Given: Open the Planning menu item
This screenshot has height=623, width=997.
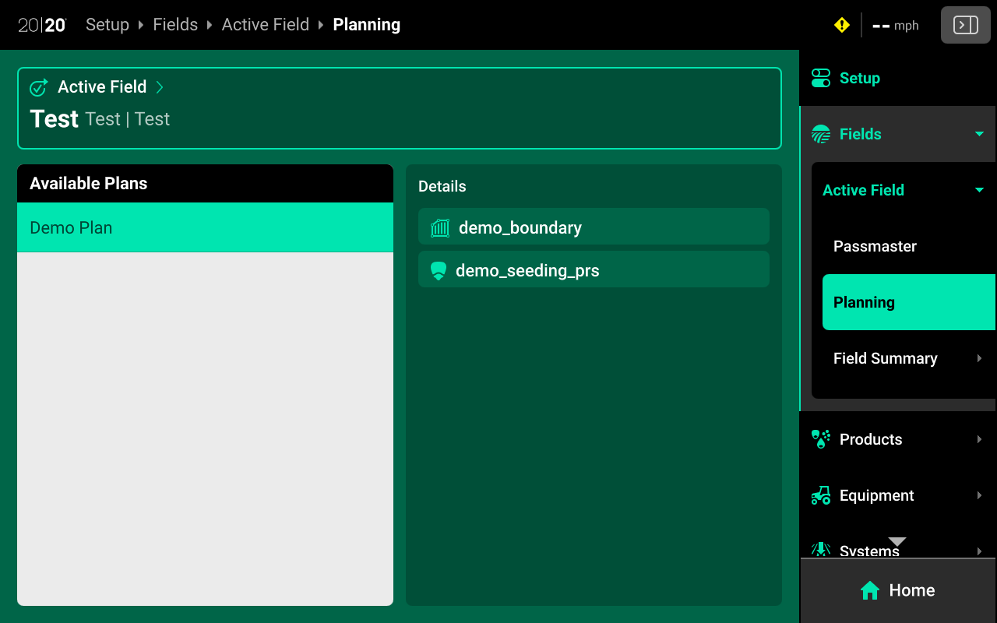Looking at the screenshot, I should click(x=864, y=302).
